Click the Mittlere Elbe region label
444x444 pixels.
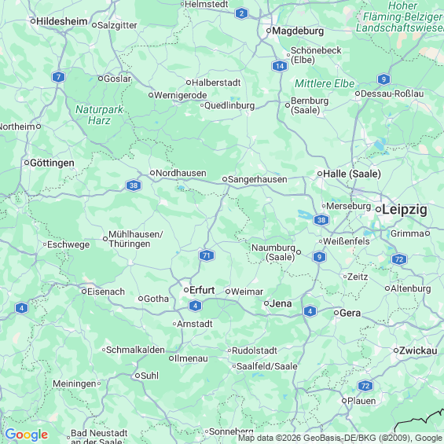(x=325, y=83)
